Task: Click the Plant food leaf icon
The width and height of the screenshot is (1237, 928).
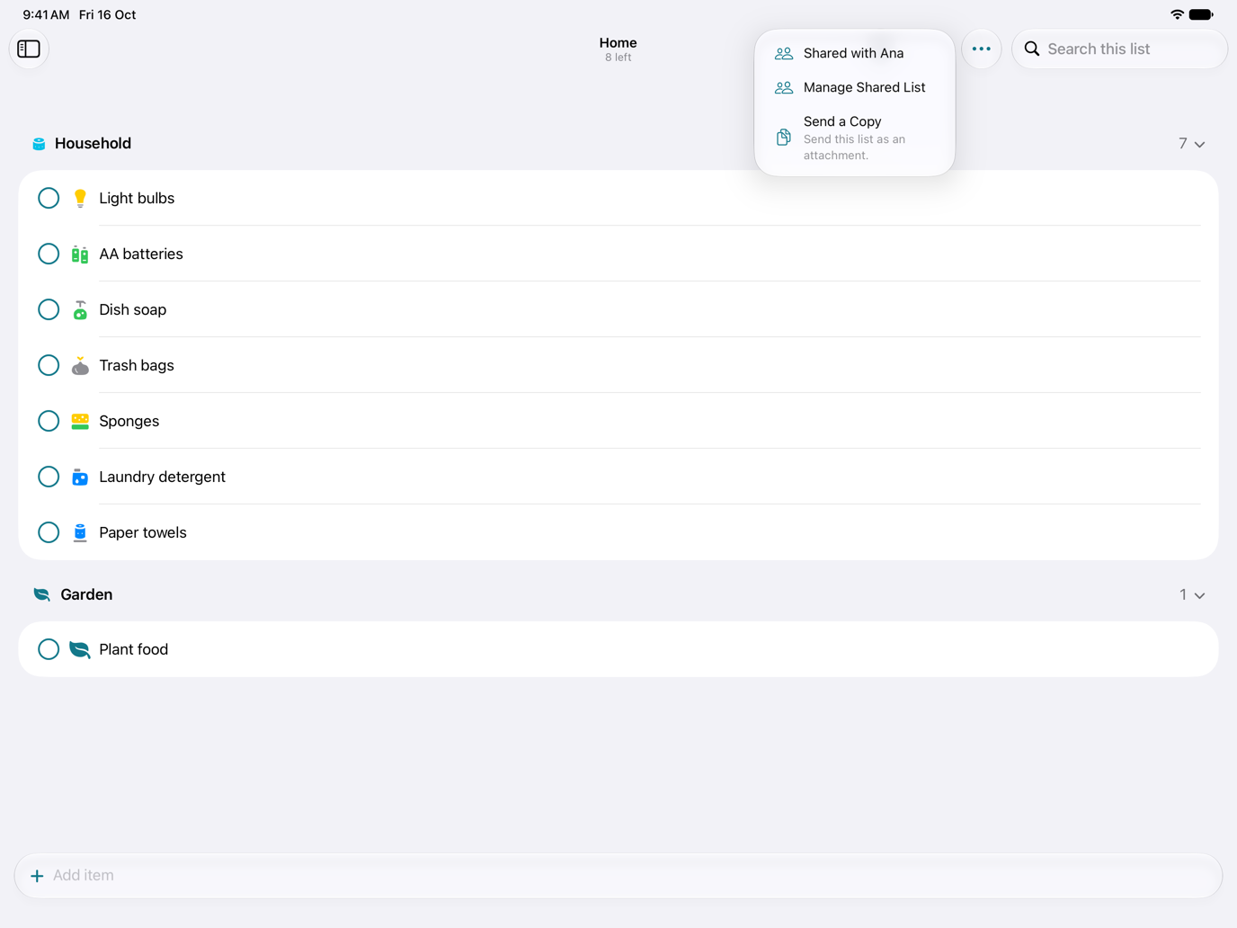Action: point(80,649)
